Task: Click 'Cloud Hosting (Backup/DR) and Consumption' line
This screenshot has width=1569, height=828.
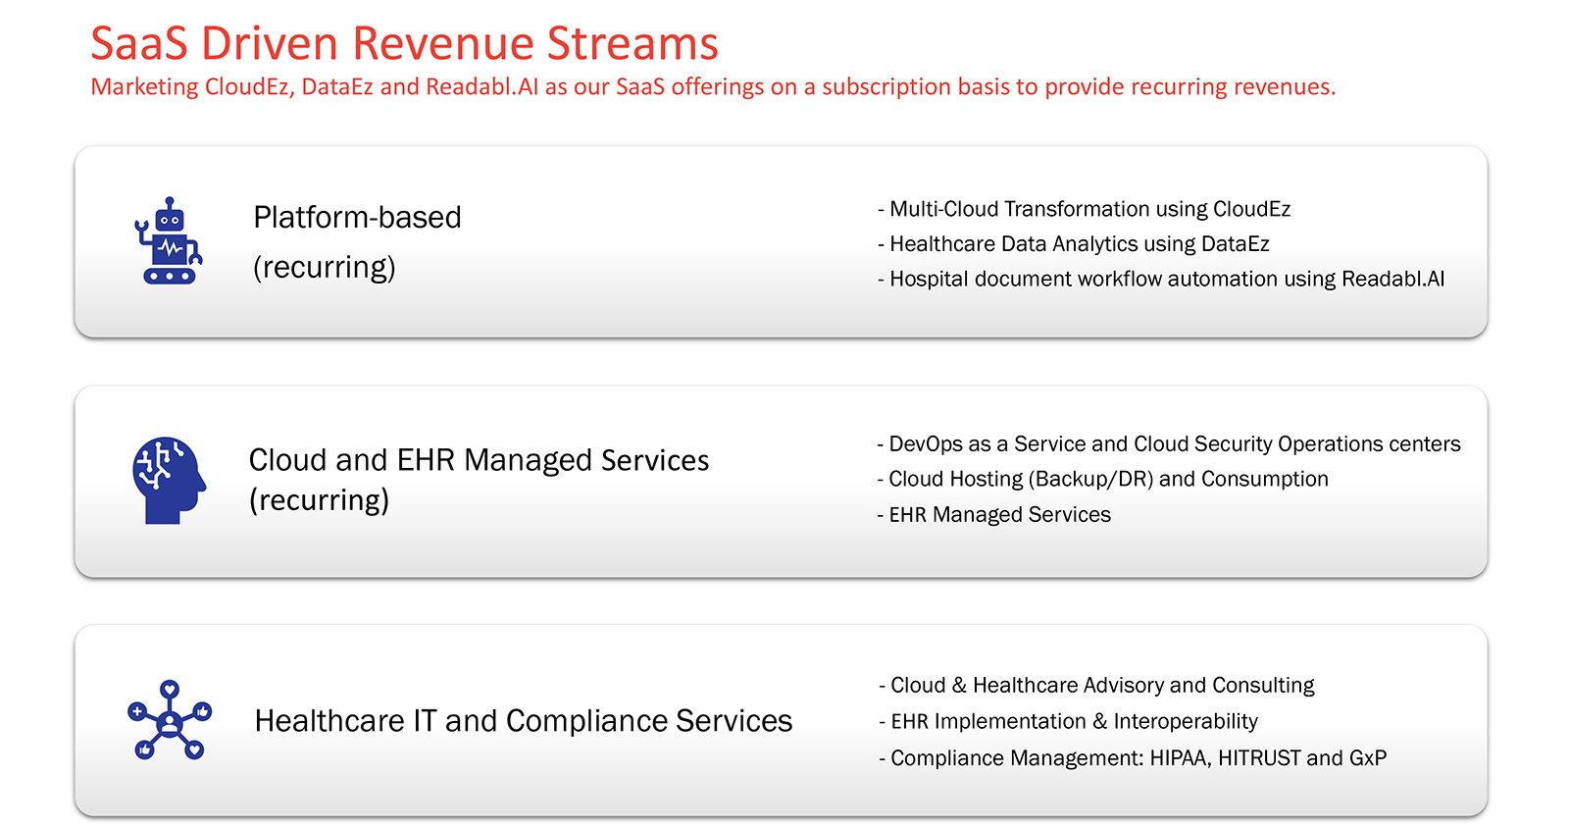Action: pos(1103,480)
